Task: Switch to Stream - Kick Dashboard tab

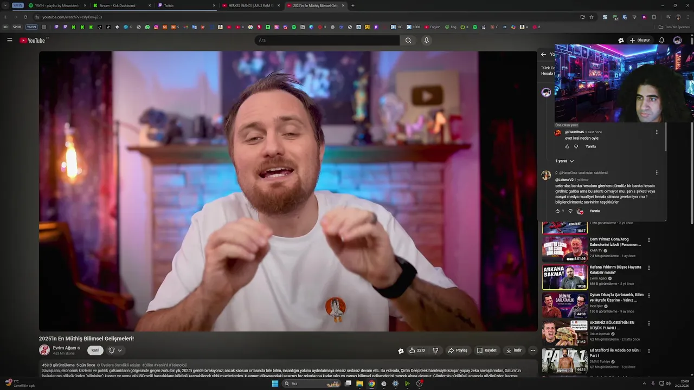Action: pos(122,5)
